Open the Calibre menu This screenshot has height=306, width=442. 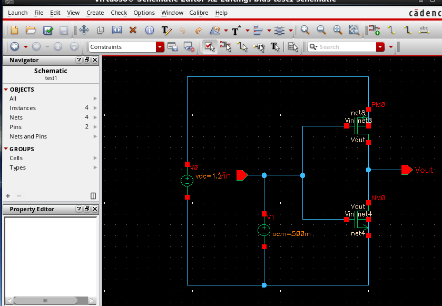click(199, 13)
